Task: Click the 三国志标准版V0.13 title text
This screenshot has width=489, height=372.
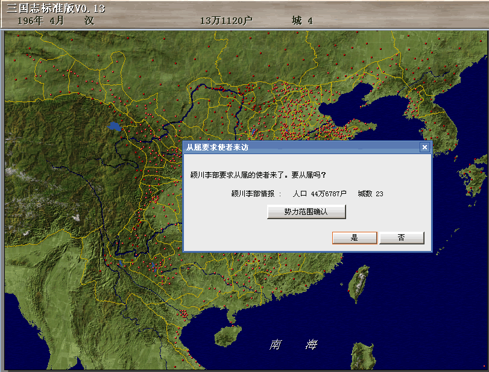Action: pos(55,7)
